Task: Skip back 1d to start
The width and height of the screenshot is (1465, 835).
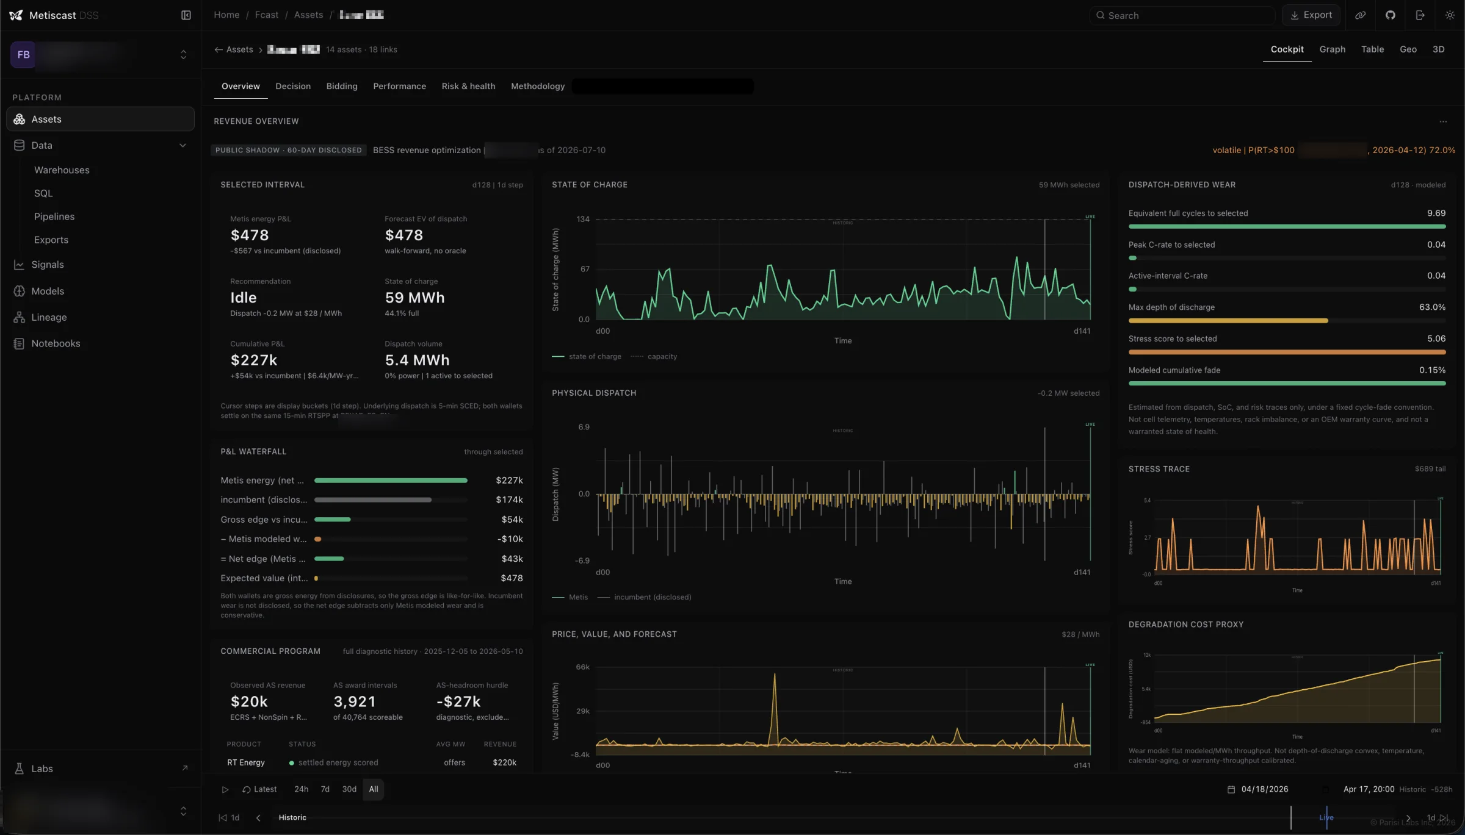Action: [x=229, y=817]
